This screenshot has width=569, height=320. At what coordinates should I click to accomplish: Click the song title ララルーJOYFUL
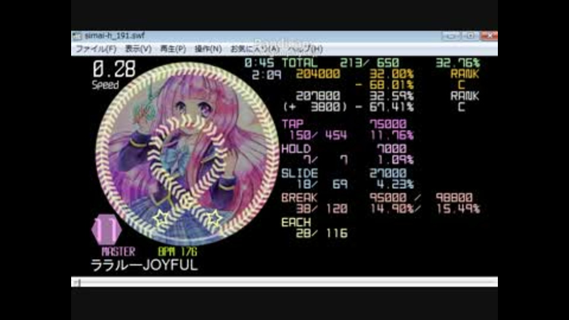tap(144, 265)
